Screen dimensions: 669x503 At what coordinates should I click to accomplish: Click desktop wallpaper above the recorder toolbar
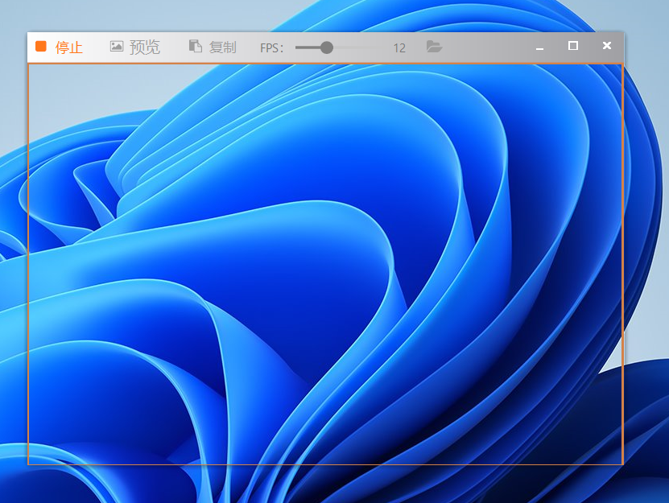pos(322,14)
